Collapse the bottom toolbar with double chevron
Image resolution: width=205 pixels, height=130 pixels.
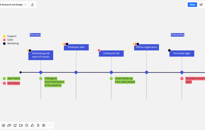pyautogui.click(x=50, y=125)
